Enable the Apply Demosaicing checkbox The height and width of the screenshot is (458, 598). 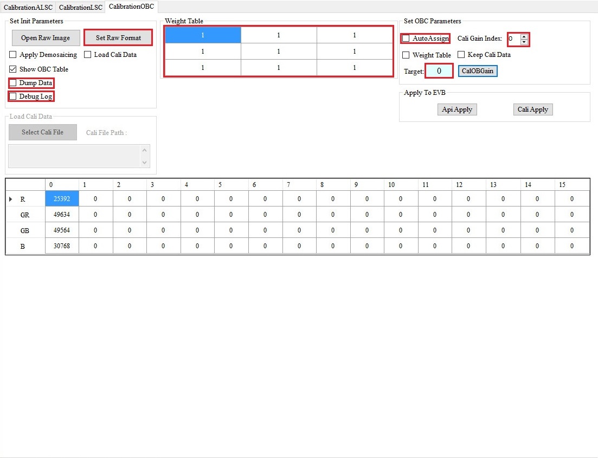coord(12,54)
